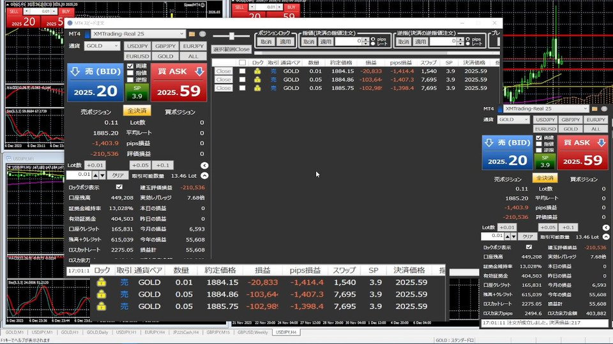Switch to the GOLD,Daily chart tab
613x344 pixels.
click(97, 333)
